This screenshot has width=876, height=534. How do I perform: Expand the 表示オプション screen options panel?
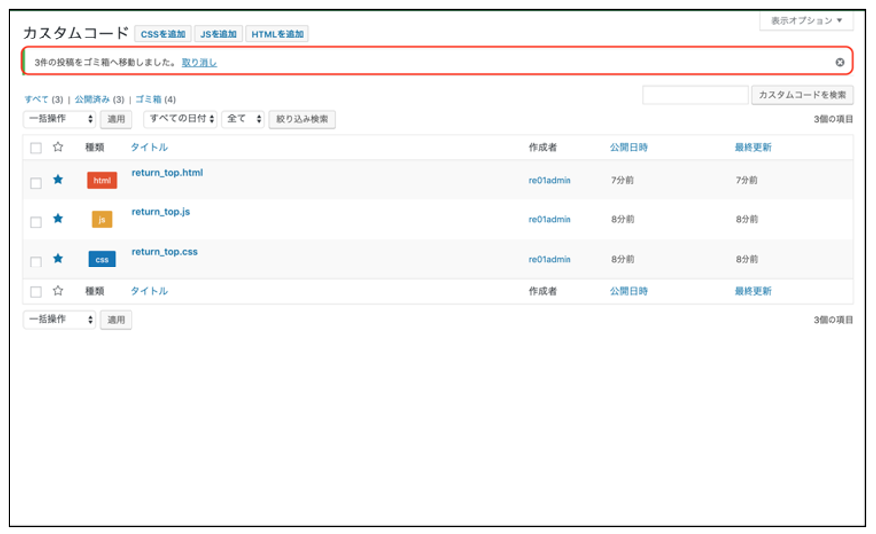coord(806,21)
